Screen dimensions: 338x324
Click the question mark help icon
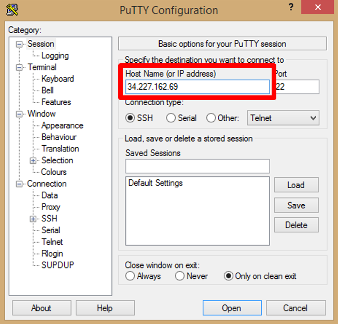(293, 7)
